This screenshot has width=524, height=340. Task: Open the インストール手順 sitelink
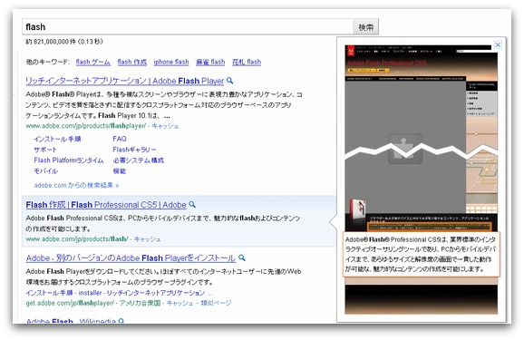pos(57,139)
